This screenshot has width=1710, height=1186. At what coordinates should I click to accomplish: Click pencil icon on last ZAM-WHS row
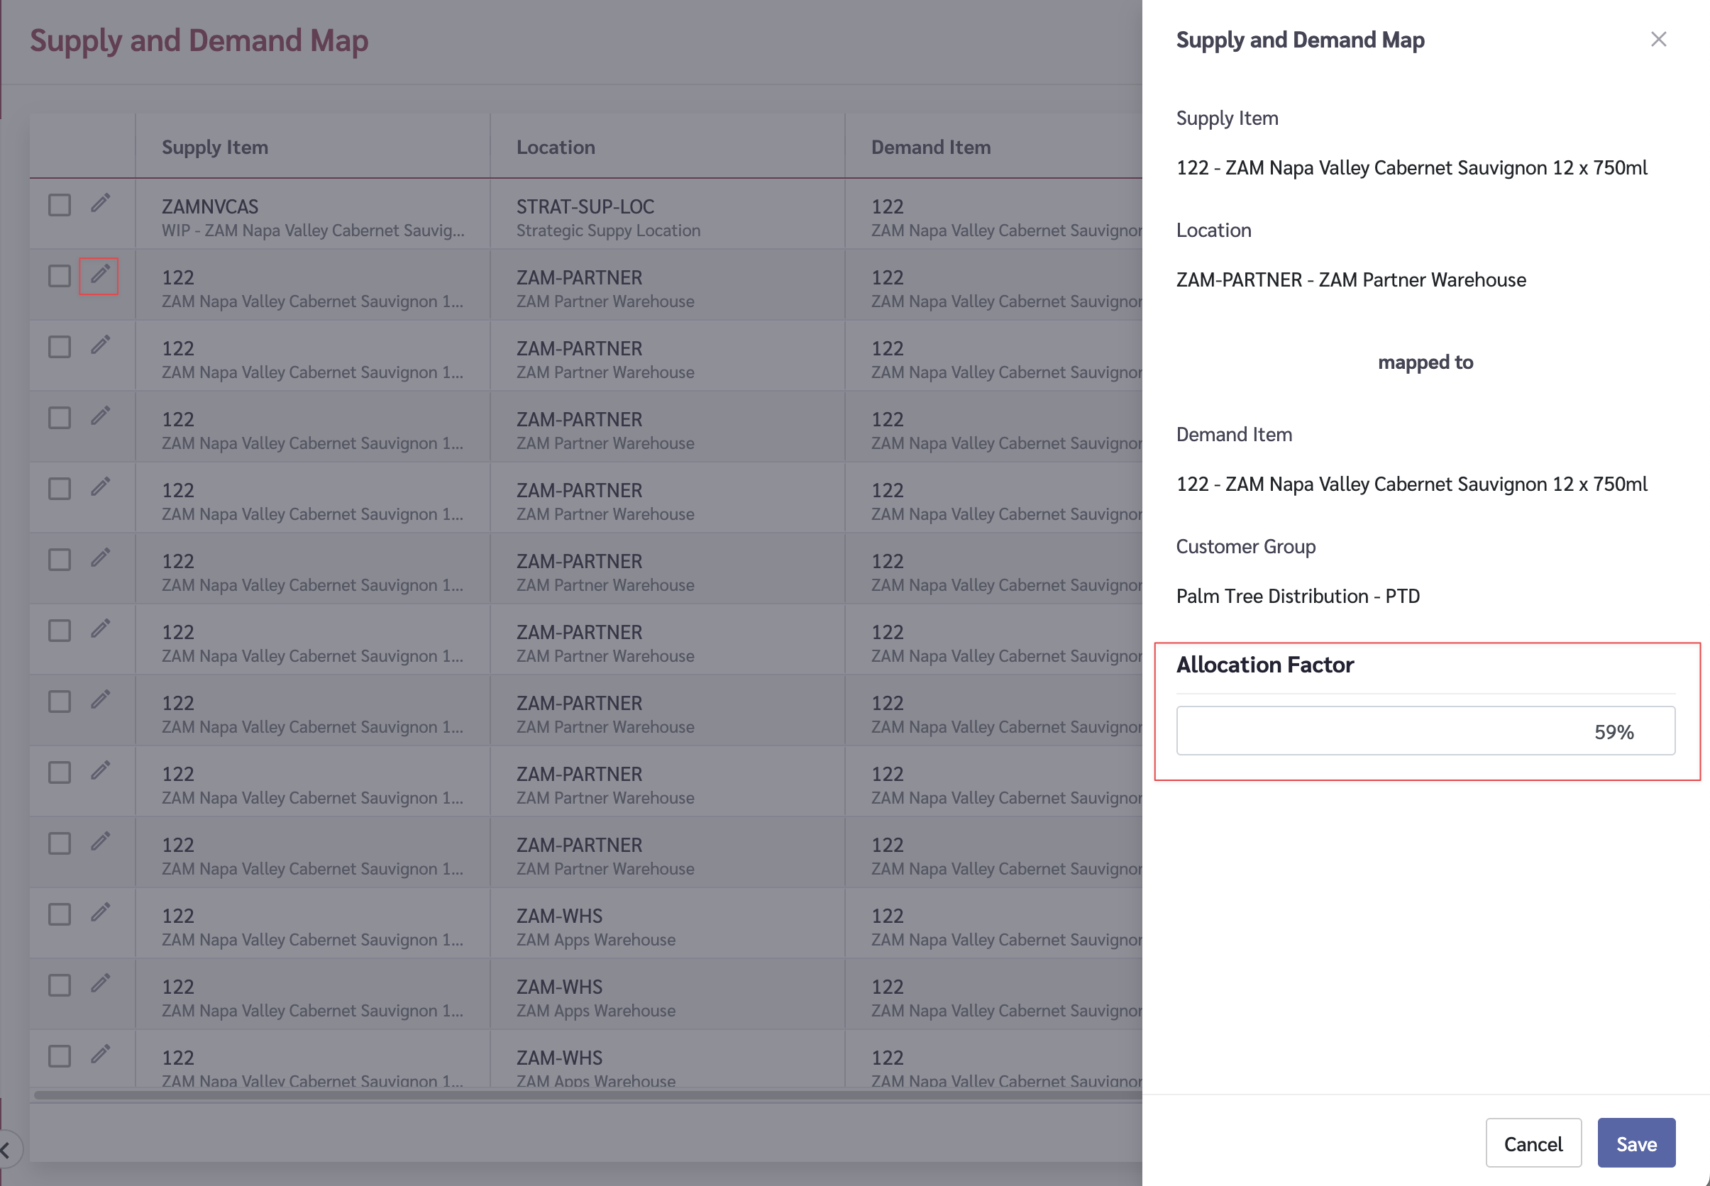[x=100, y=1054]
